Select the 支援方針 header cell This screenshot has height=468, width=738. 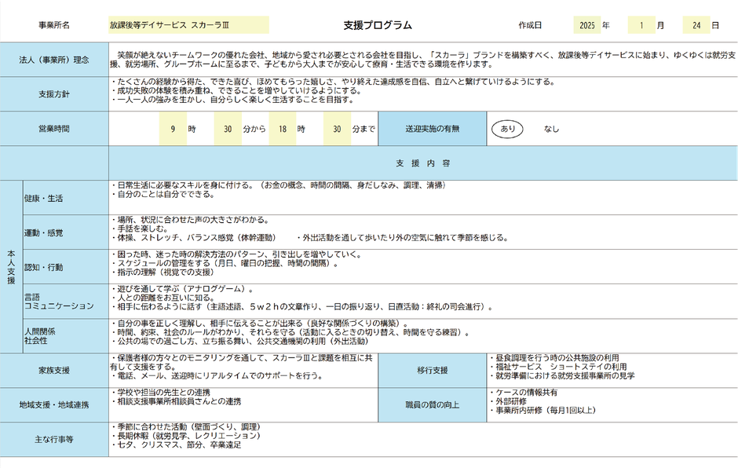[54, 94]
